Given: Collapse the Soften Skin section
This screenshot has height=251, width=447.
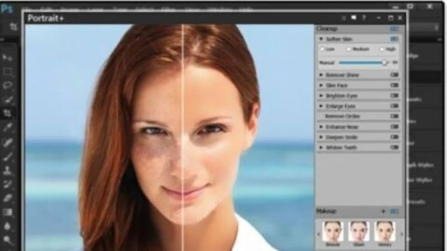Looking at the screenshot, I should pos(321,39).
